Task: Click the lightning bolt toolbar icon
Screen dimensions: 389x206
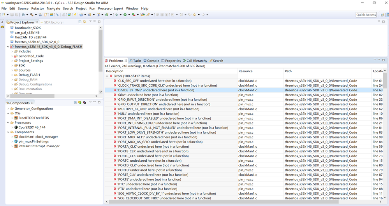Action: 75,15
